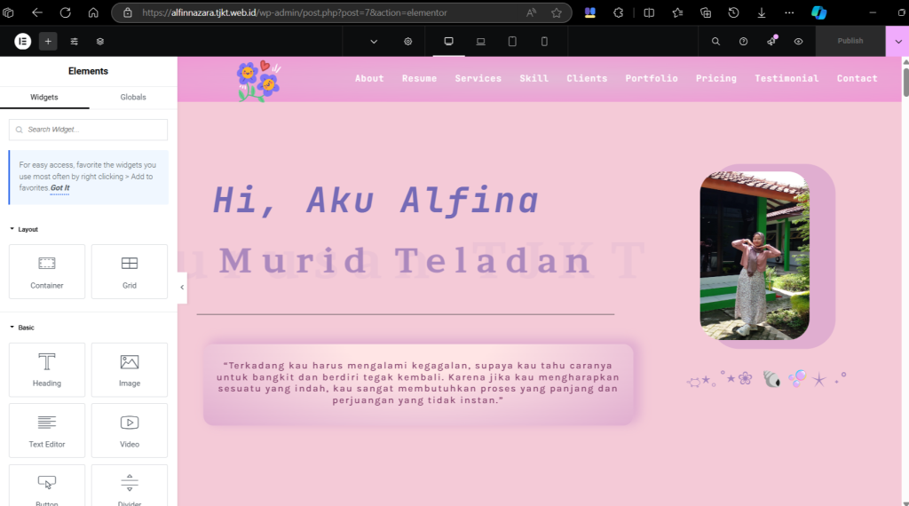Click Portfolio in the navigation menu
The image size is (909, 506).
[651, 78]
